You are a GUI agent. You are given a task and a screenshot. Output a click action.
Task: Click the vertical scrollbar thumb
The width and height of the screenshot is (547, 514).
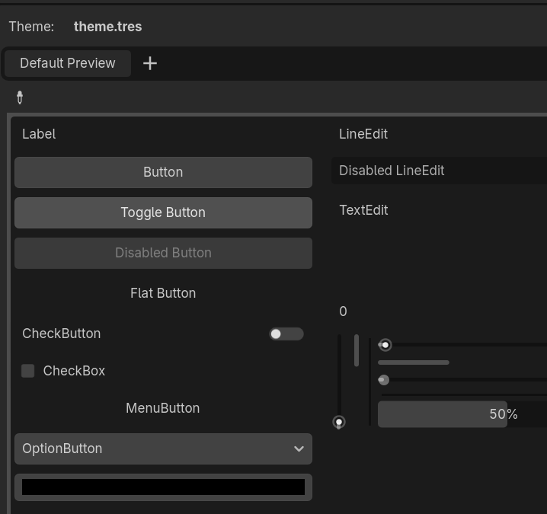357,350
